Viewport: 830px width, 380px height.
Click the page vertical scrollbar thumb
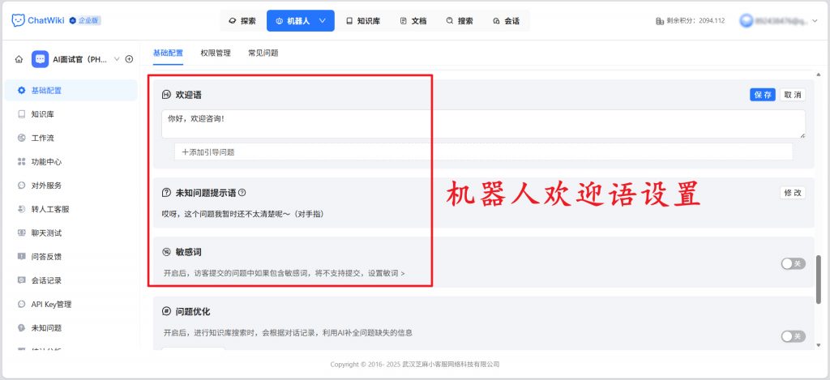click(819, 278)
